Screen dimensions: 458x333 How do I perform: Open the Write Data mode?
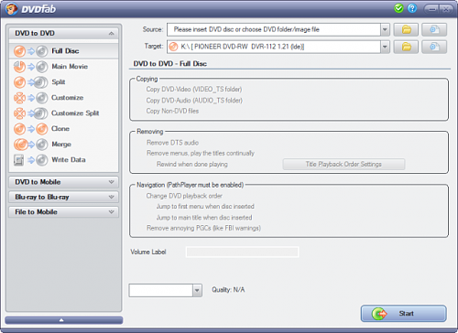pos(64,160)
